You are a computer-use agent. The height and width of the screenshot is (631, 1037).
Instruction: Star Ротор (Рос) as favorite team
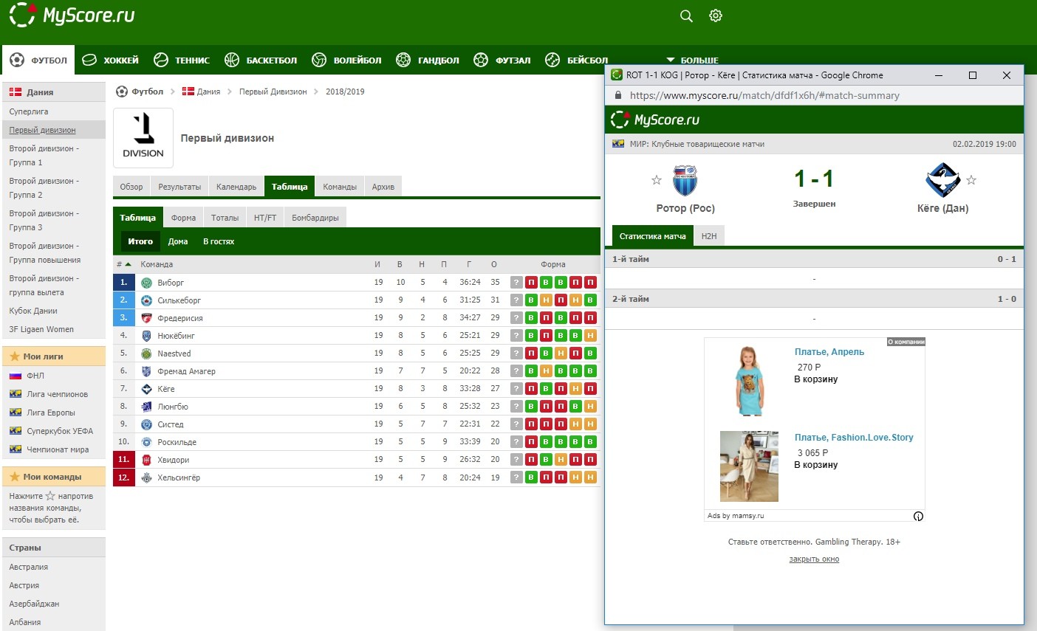[656, 180]
